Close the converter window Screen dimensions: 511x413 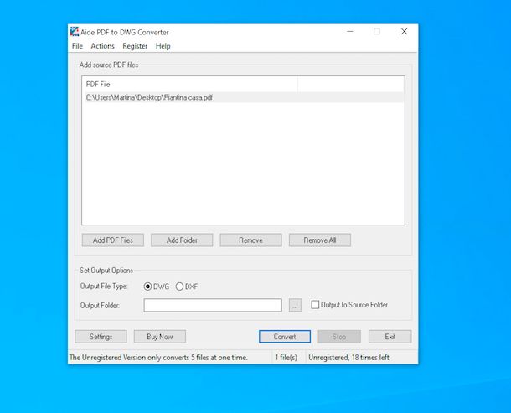click(x=404, y=32)
